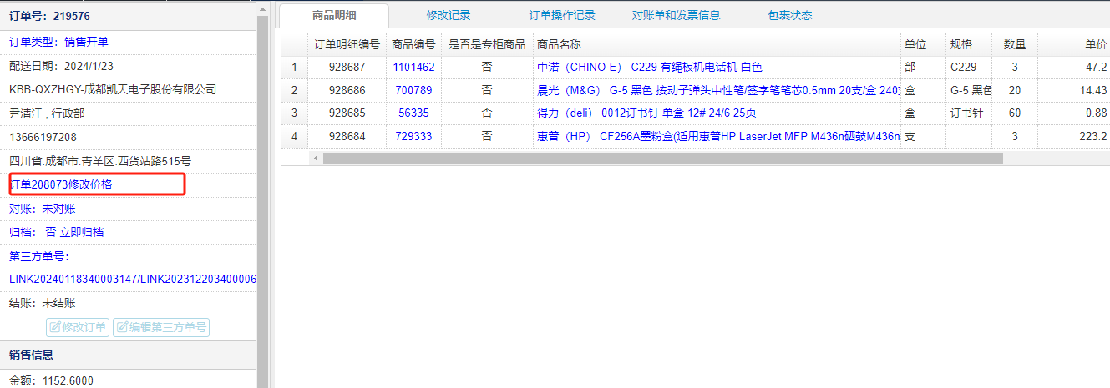
Task: Click the quantity 60 cell
Action: click(1015, 113)
